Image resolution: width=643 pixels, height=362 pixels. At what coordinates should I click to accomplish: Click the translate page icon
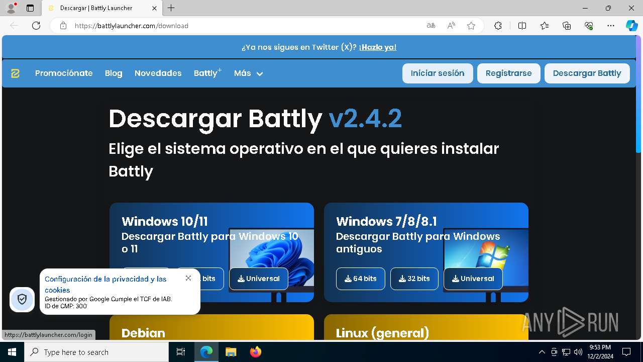click(431, 26)
